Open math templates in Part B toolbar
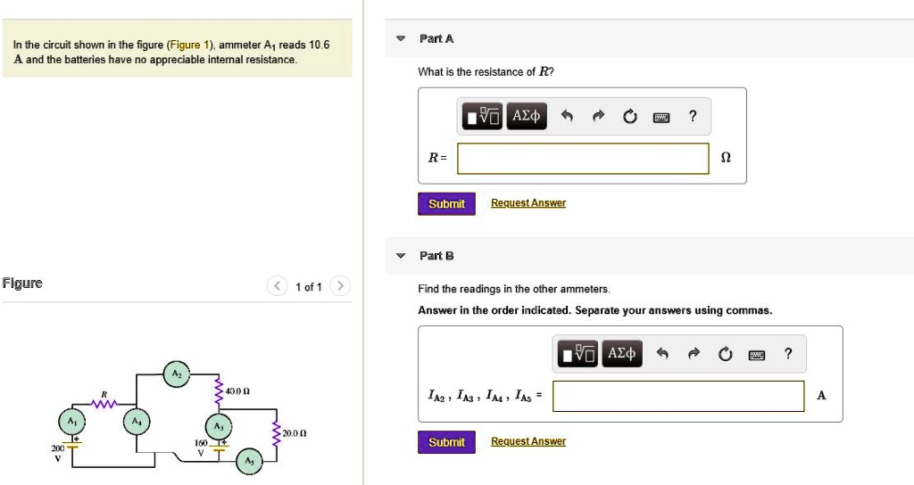 click(578, 355)
